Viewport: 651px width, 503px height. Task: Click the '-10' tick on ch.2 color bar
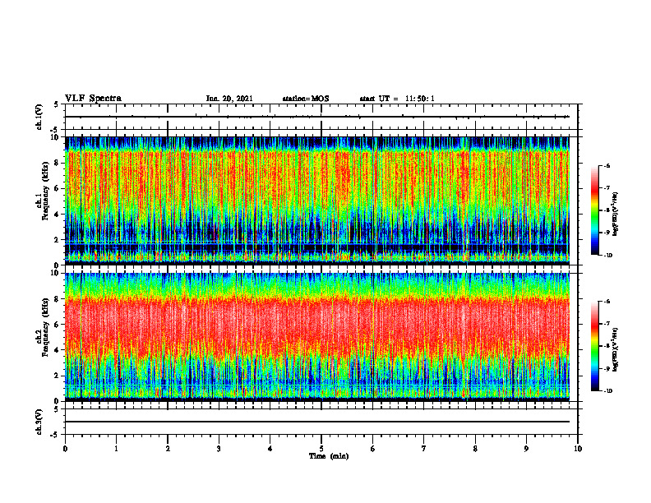[x=608, y=391]
